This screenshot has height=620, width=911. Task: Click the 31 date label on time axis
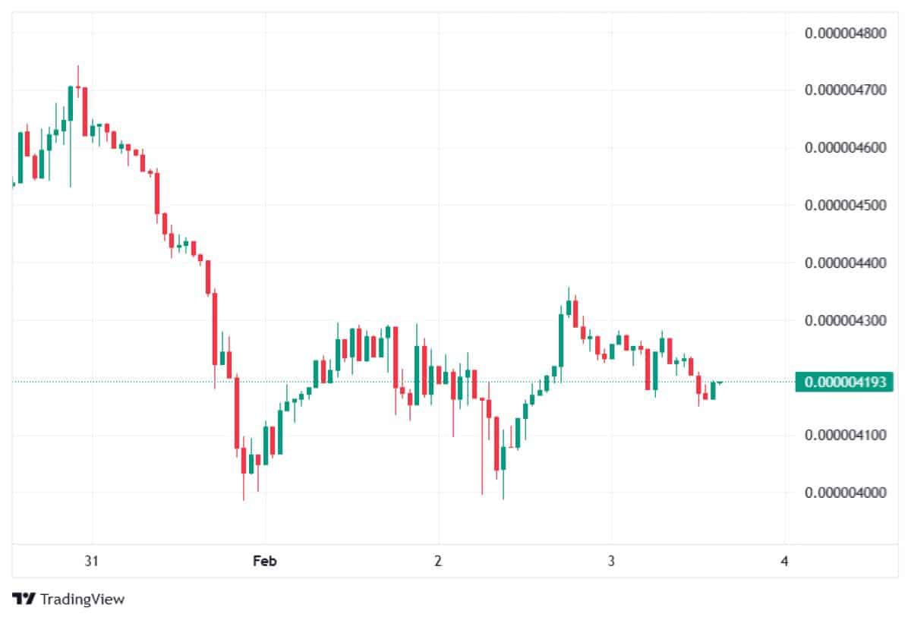pyautogui.click(x=92, y=561)
